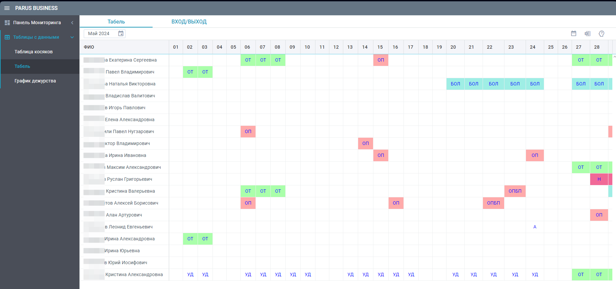Click day 15 column header
This screenshot has width=616, height=289.
point(380,47)
